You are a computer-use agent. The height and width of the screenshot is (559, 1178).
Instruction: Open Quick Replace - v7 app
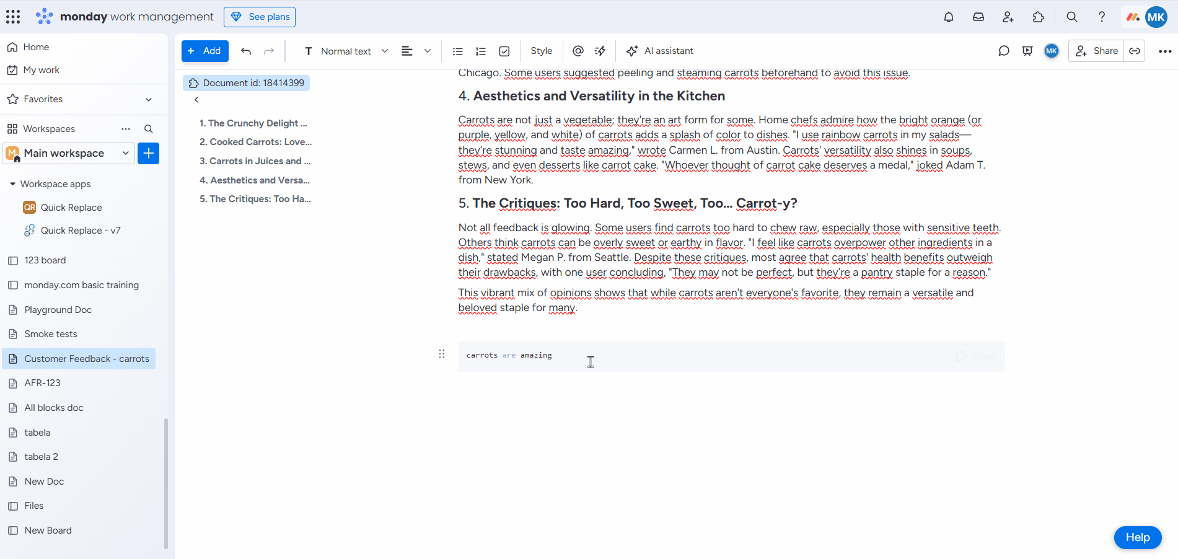[x=81, y=231]
